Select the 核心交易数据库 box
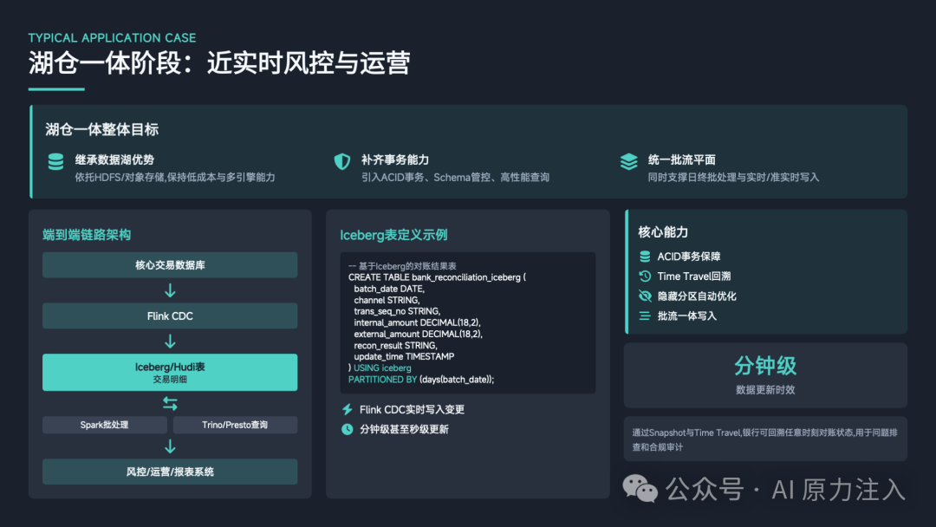Screen dimensions: 936x527 [170, 265]
